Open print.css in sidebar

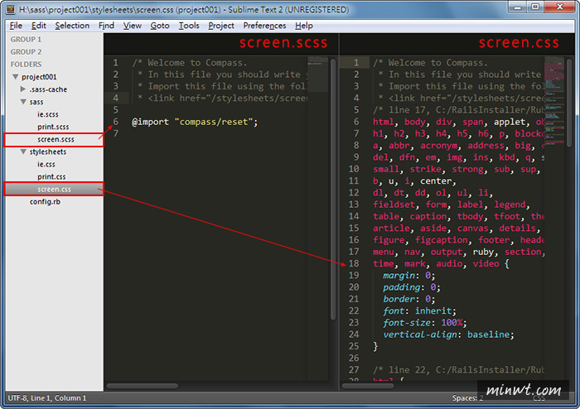tap(51, 176)
